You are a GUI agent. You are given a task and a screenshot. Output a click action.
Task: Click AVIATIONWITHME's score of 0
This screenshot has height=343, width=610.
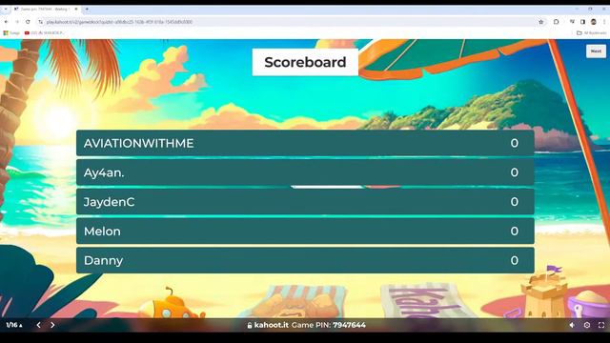click(x=515, y=143)
